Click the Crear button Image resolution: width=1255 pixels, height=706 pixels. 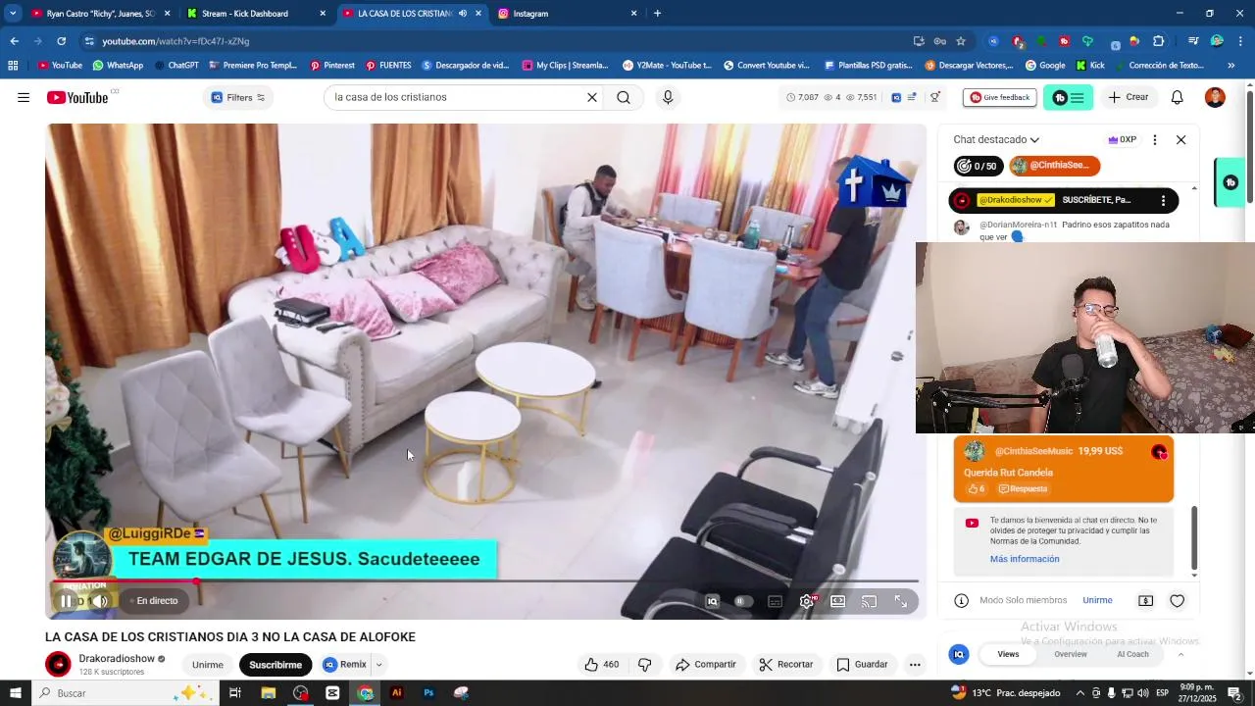pyautogui.click(x=1128, y=97)
